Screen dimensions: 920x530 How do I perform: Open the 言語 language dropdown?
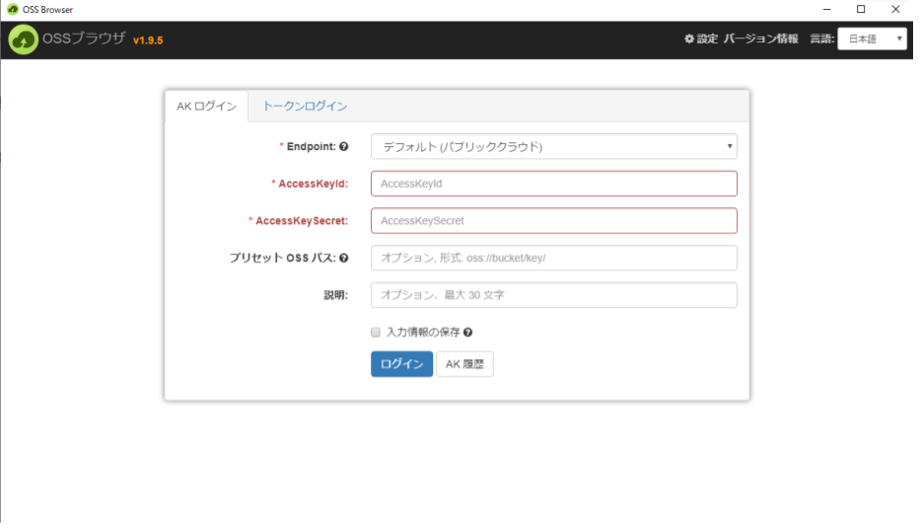(x=872, y=38)
